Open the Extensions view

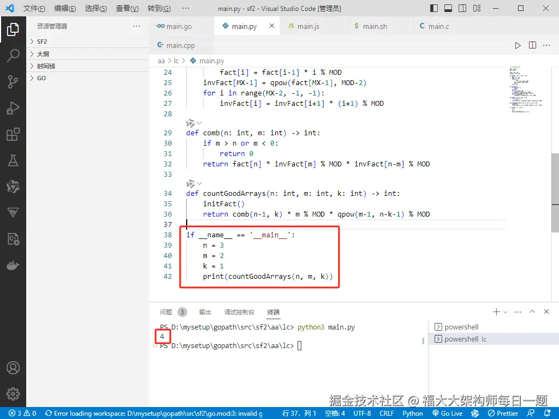point(13,134)
